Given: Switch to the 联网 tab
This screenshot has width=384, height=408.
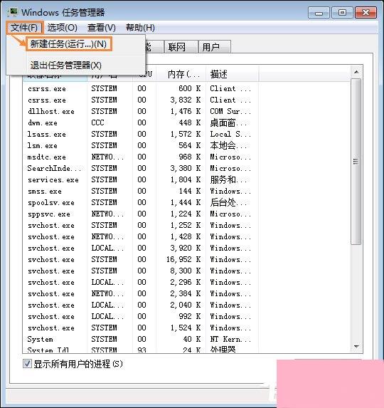Looking at the screenshot, I should pyautogui.click(x=181, y=47).
